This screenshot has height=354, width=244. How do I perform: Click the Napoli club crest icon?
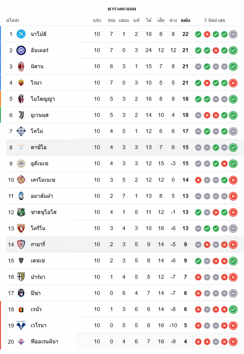[21, 34]
